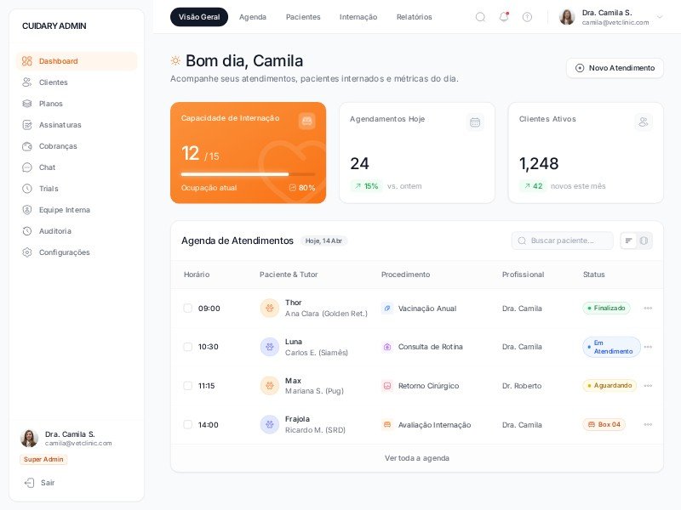Click the bed icon on Capacidade de Internação card
The height and width of the screenshot is (510, 681).
tap(306, 122)
